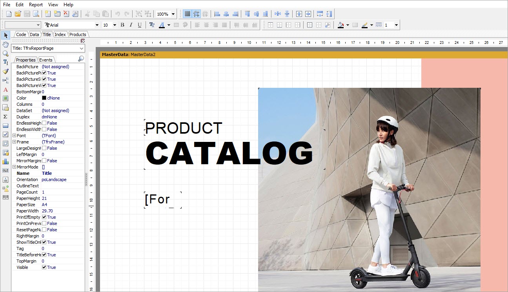Enable the EndlessHeight property checkbox
The image size is (508, 292).
(44, 123)
